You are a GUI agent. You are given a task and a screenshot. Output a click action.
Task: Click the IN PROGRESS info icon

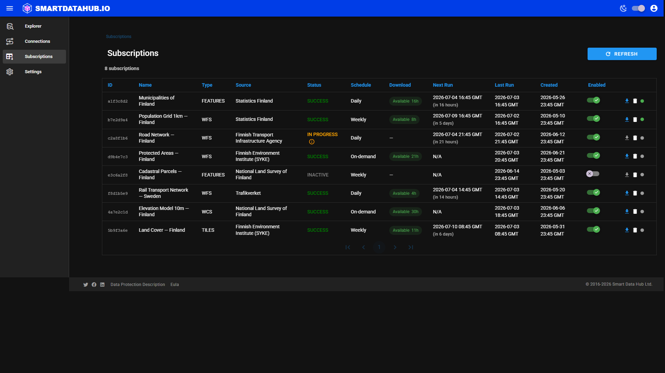tap(311, 142)
